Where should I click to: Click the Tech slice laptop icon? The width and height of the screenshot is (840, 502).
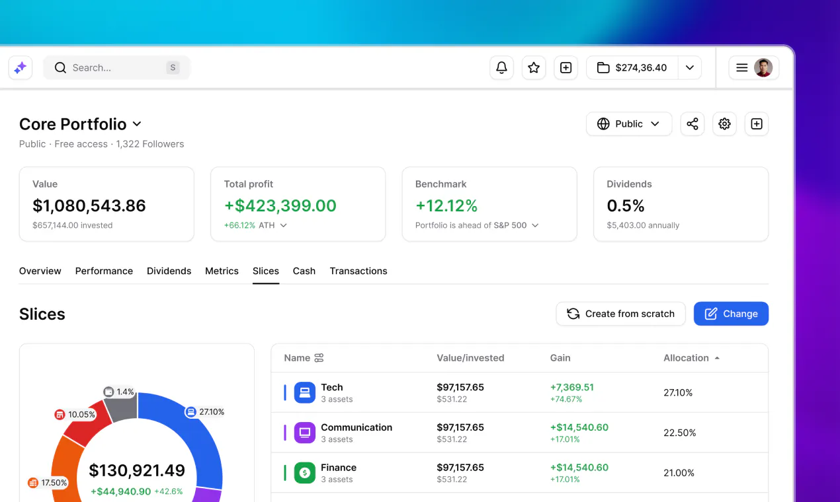click(x=305, y=392)
